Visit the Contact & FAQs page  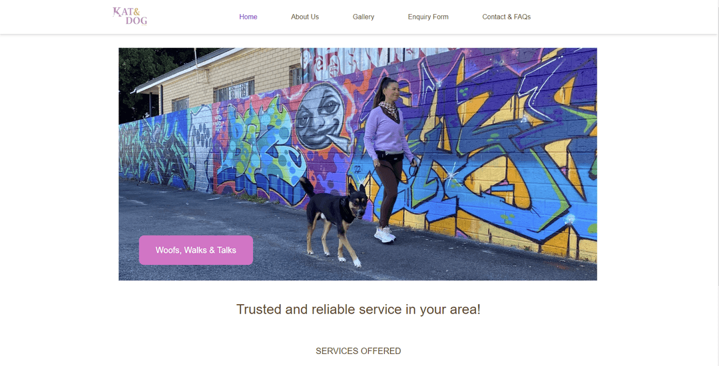point(506,17)
